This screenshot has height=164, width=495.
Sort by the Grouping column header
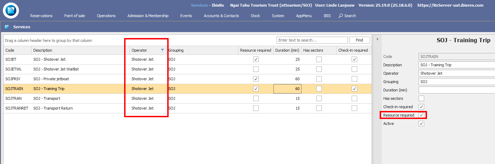pos(202,50)
